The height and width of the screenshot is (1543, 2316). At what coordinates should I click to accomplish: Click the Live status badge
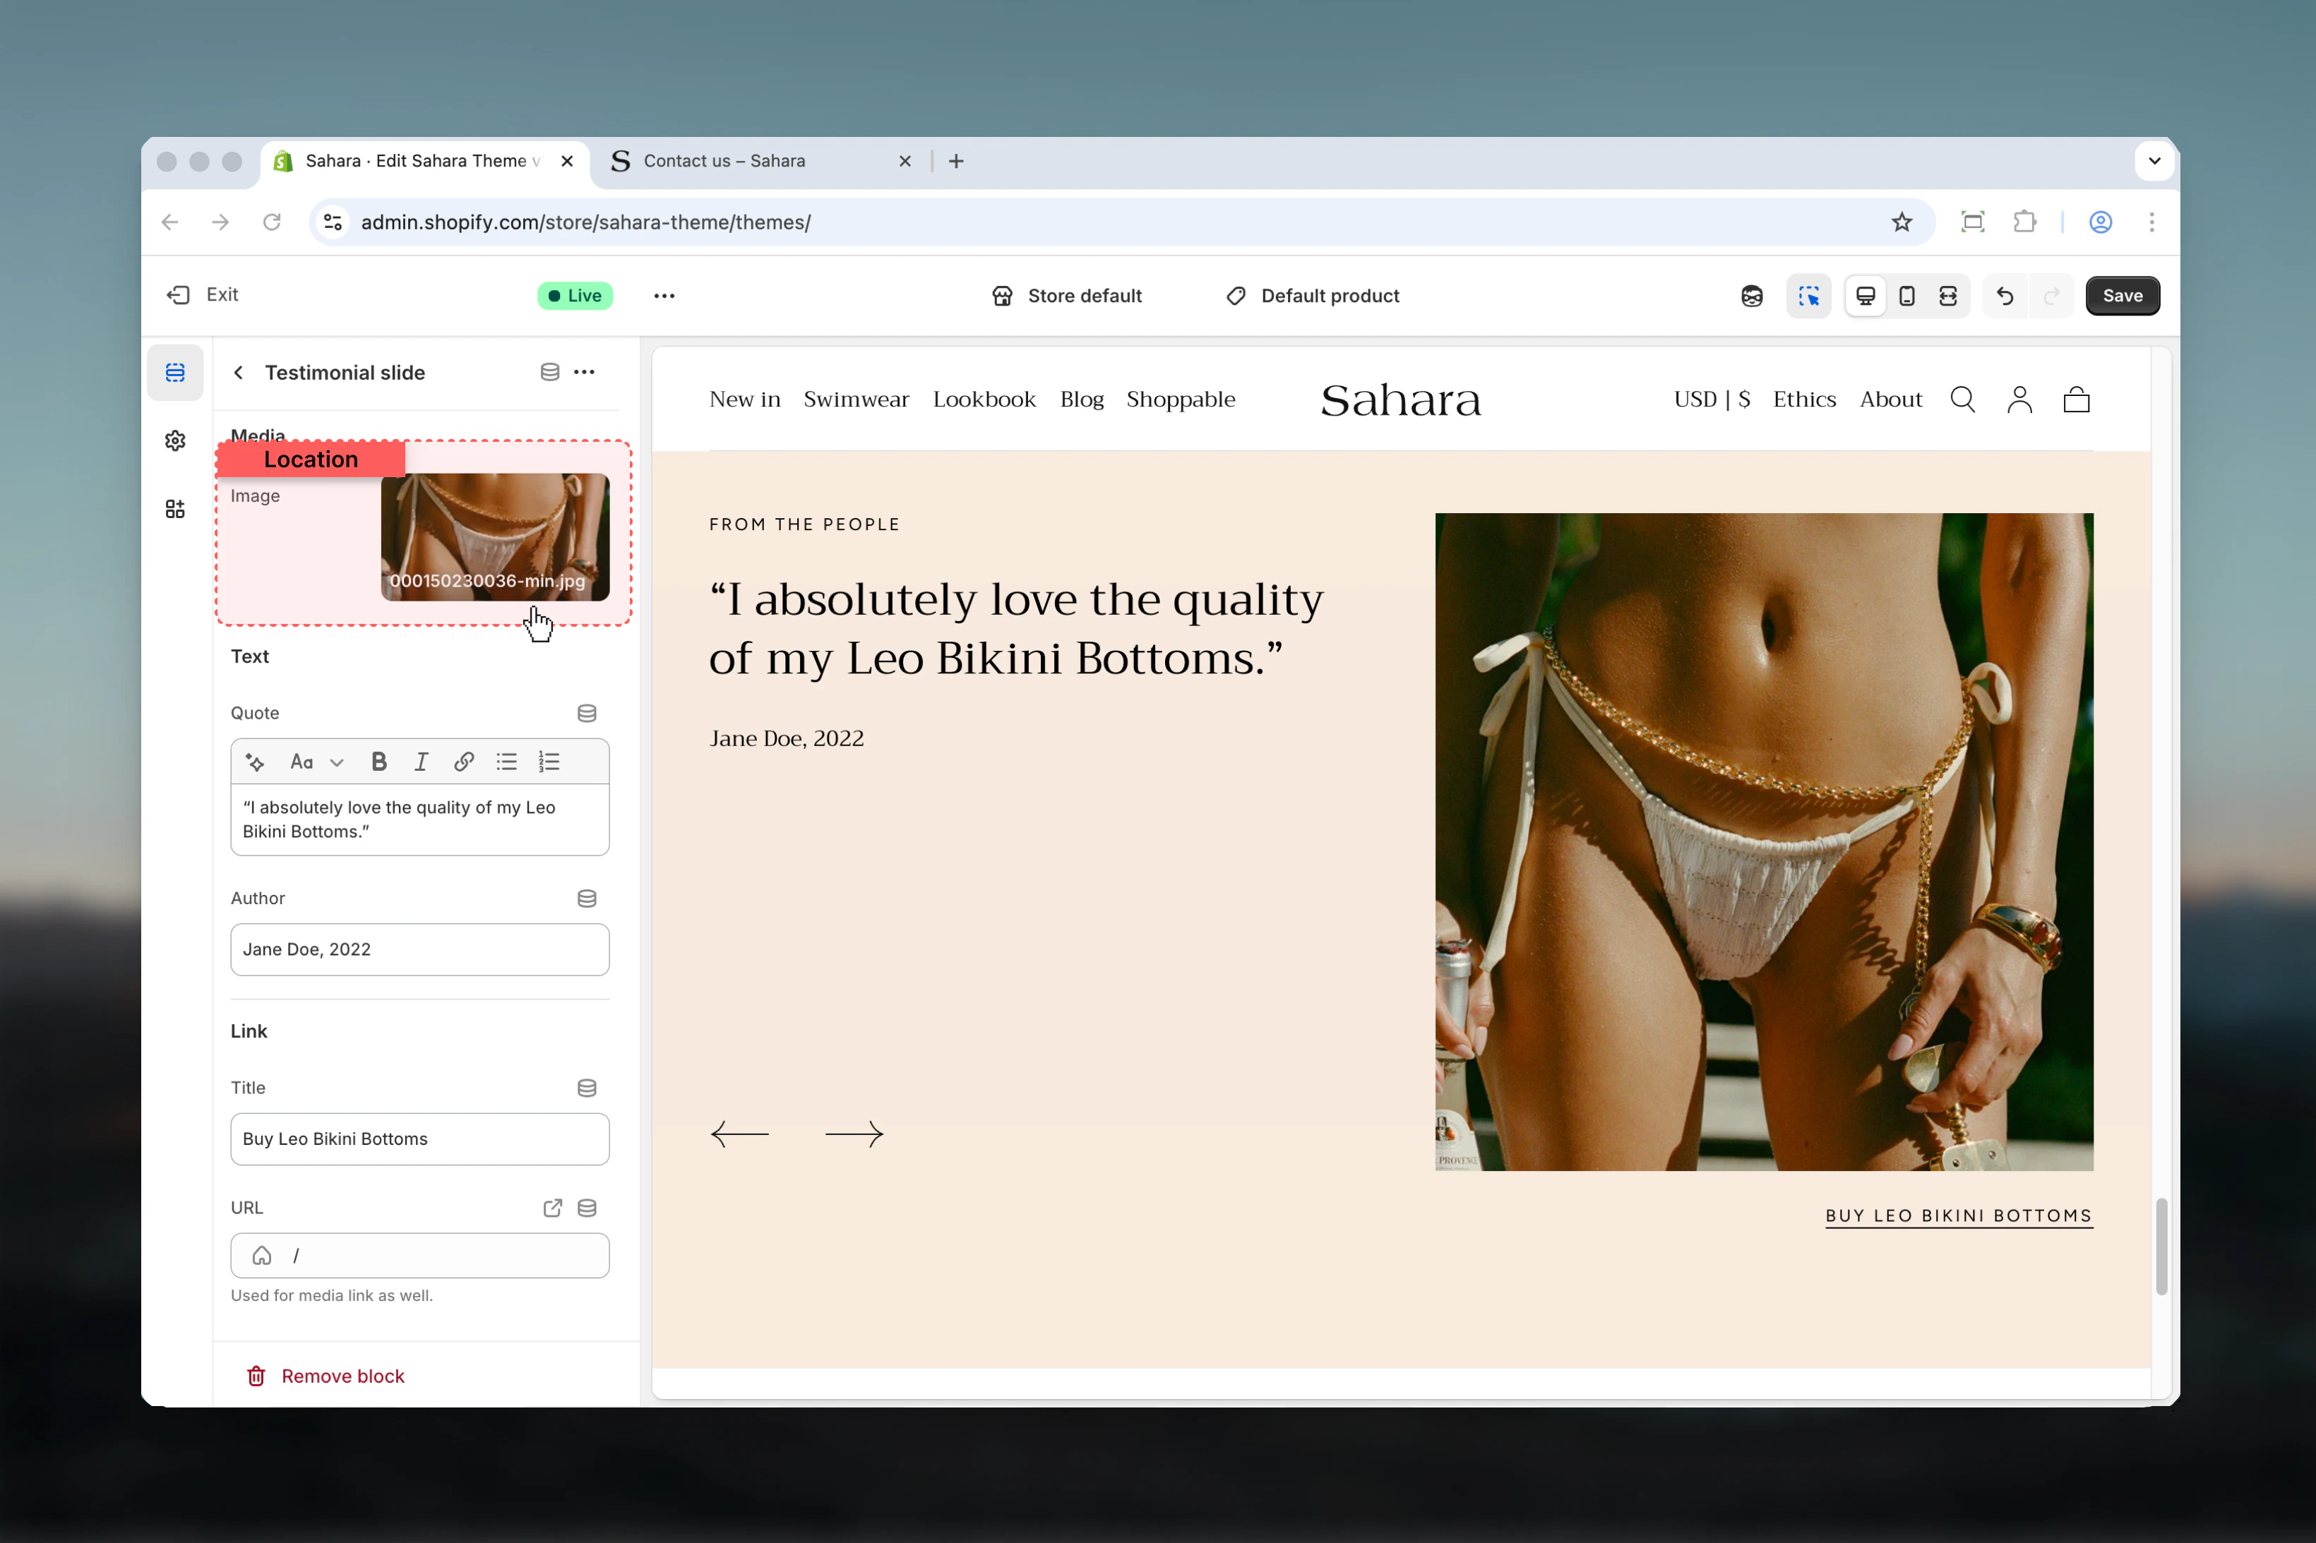click(x=575, y=296)
